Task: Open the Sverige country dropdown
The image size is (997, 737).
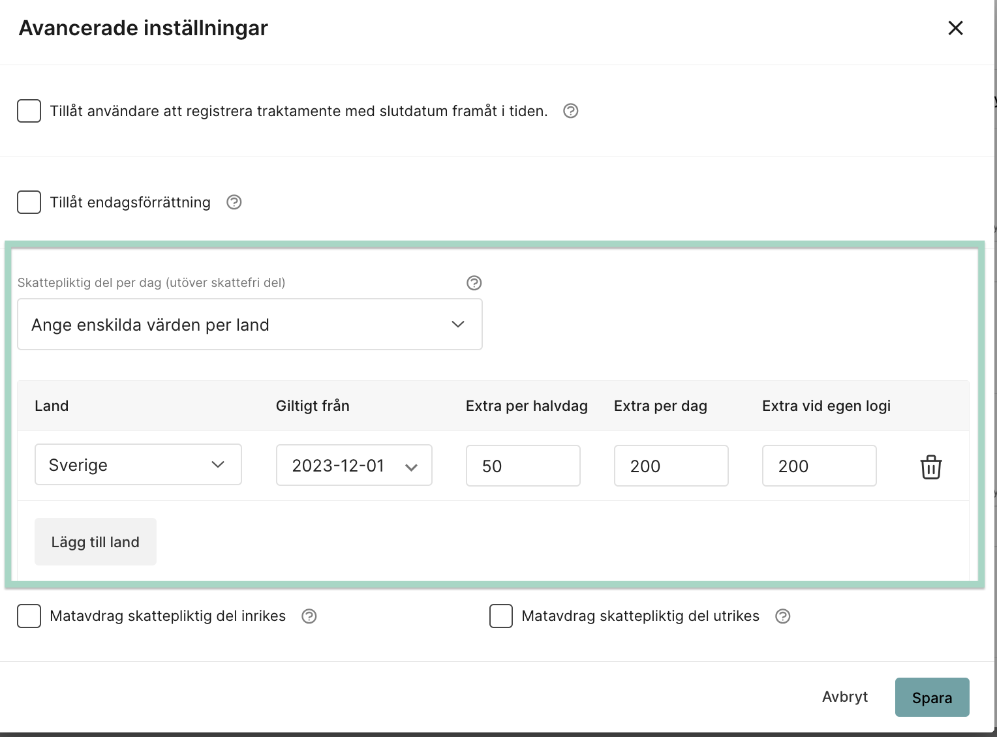Action: coord(138,464)
